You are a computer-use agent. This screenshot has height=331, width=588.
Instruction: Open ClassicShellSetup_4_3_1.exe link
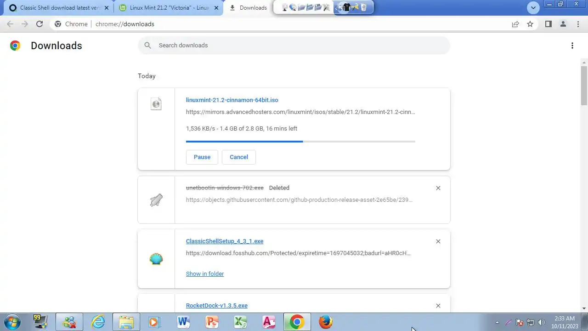pyautogui.click(x=225, y=241)
